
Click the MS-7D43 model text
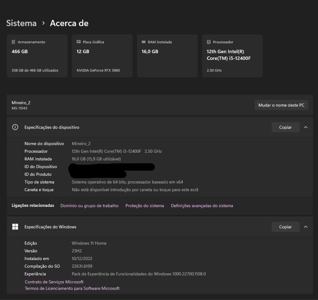point(19,108)
